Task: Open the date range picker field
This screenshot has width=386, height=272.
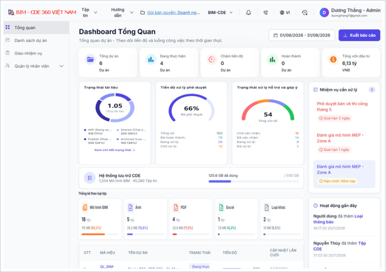Action: point(302,35)
